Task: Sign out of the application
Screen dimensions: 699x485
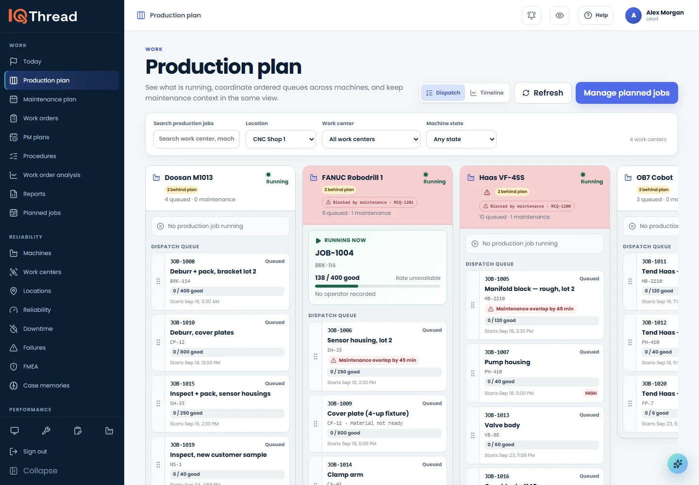Action: 62,452
